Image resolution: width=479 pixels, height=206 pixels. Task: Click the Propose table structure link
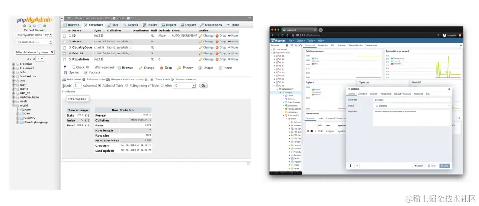[127, 80]
